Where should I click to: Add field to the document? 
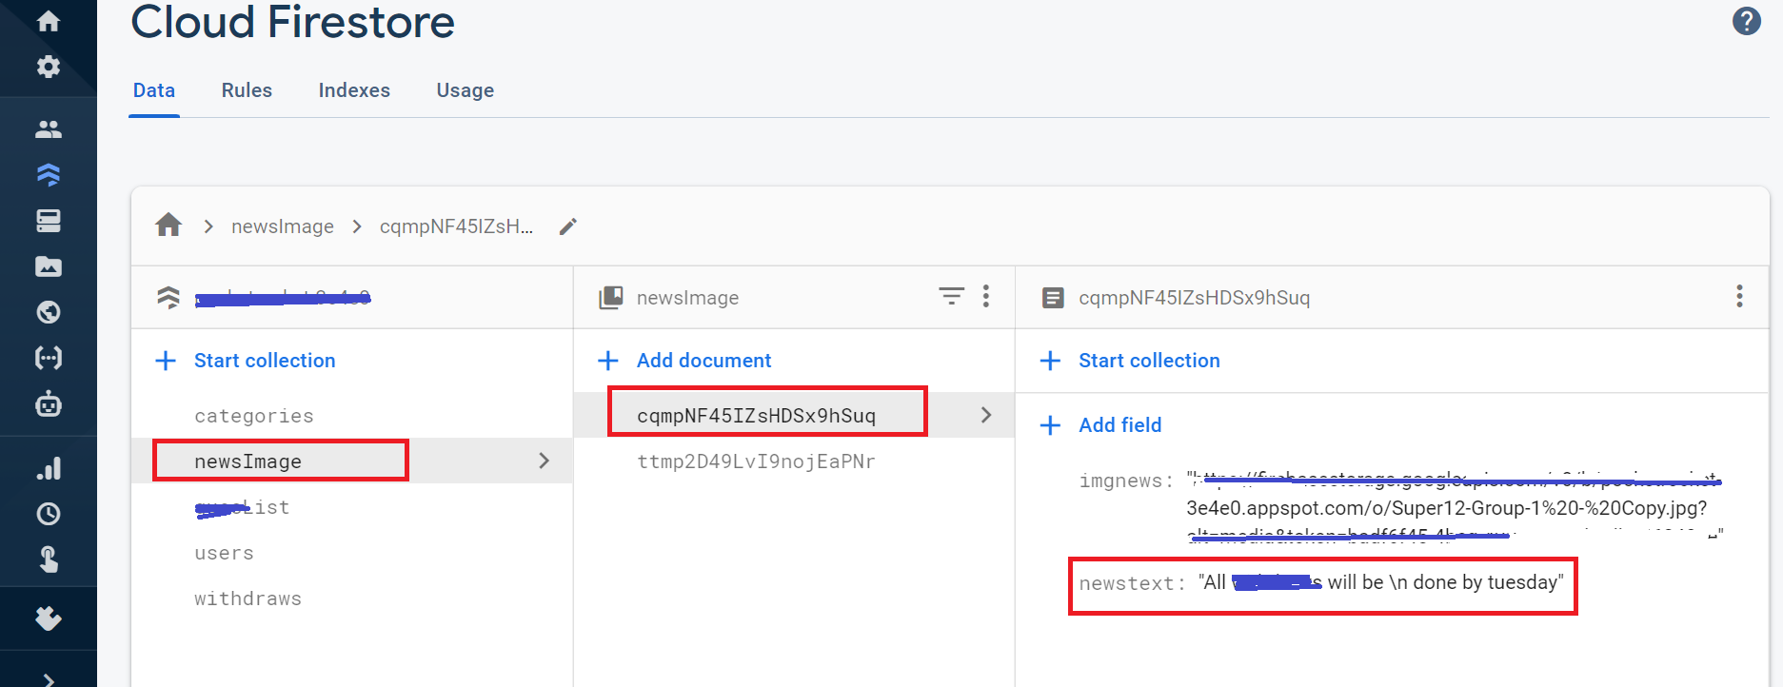click(1119, 425)
